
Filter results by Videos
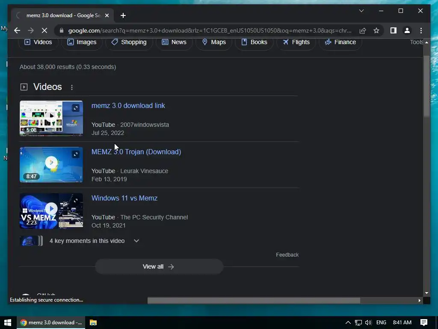coord(38,42)
